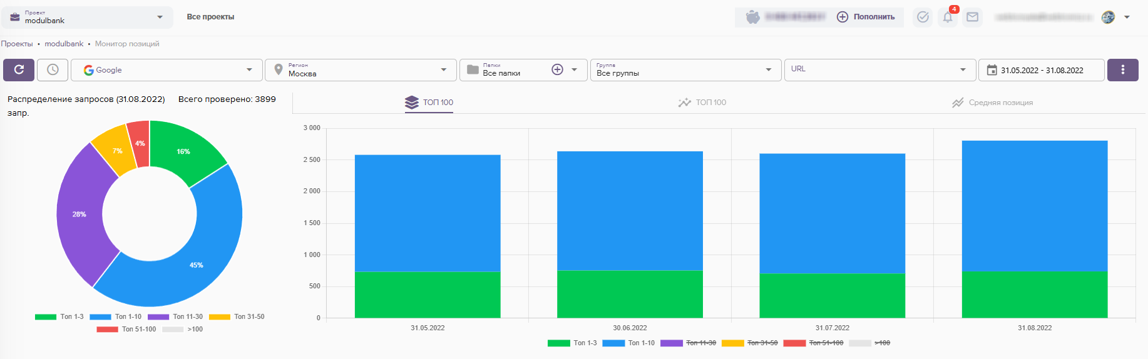Toggle Топ 11-30 series in bar chart legend

(x=689, y=343)
